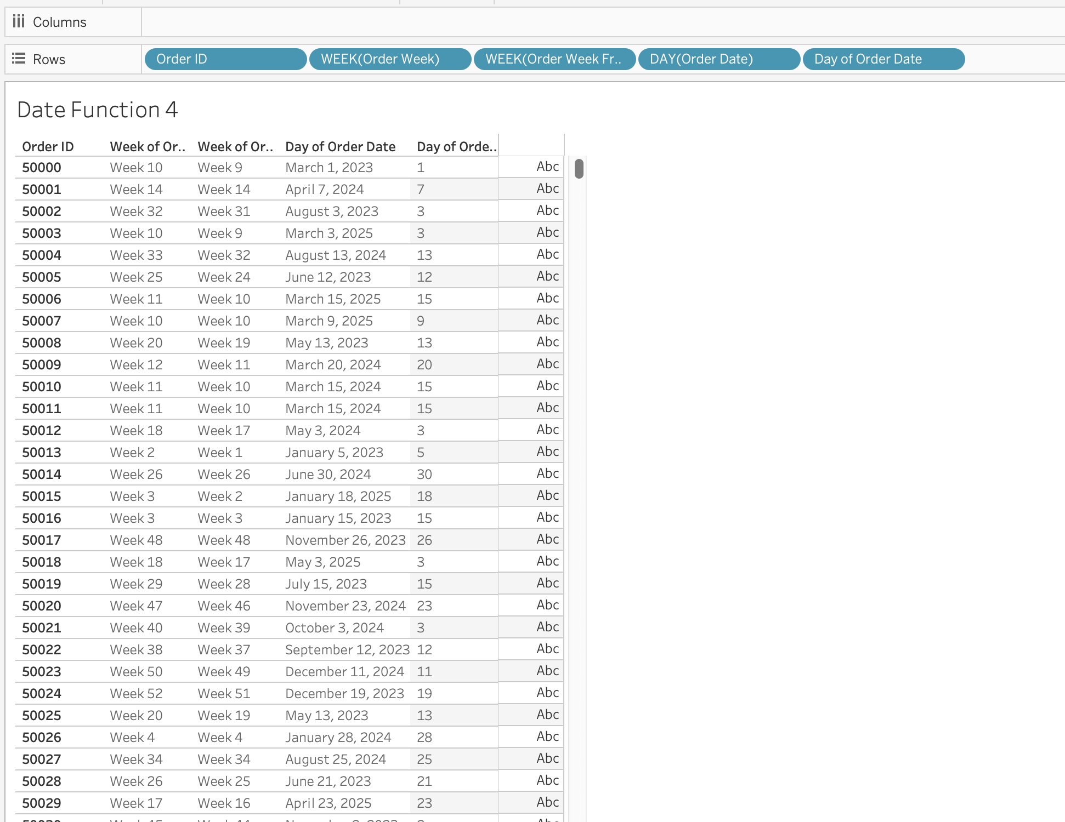Select the Order ID pill

(x=225, y=59)
